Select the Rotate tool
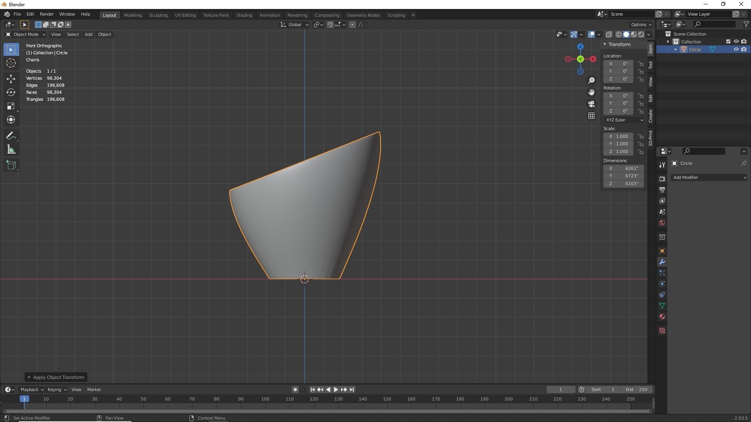The width and height of the screenshot is (751, 422). pyautogui.click(x=11, y=92)
